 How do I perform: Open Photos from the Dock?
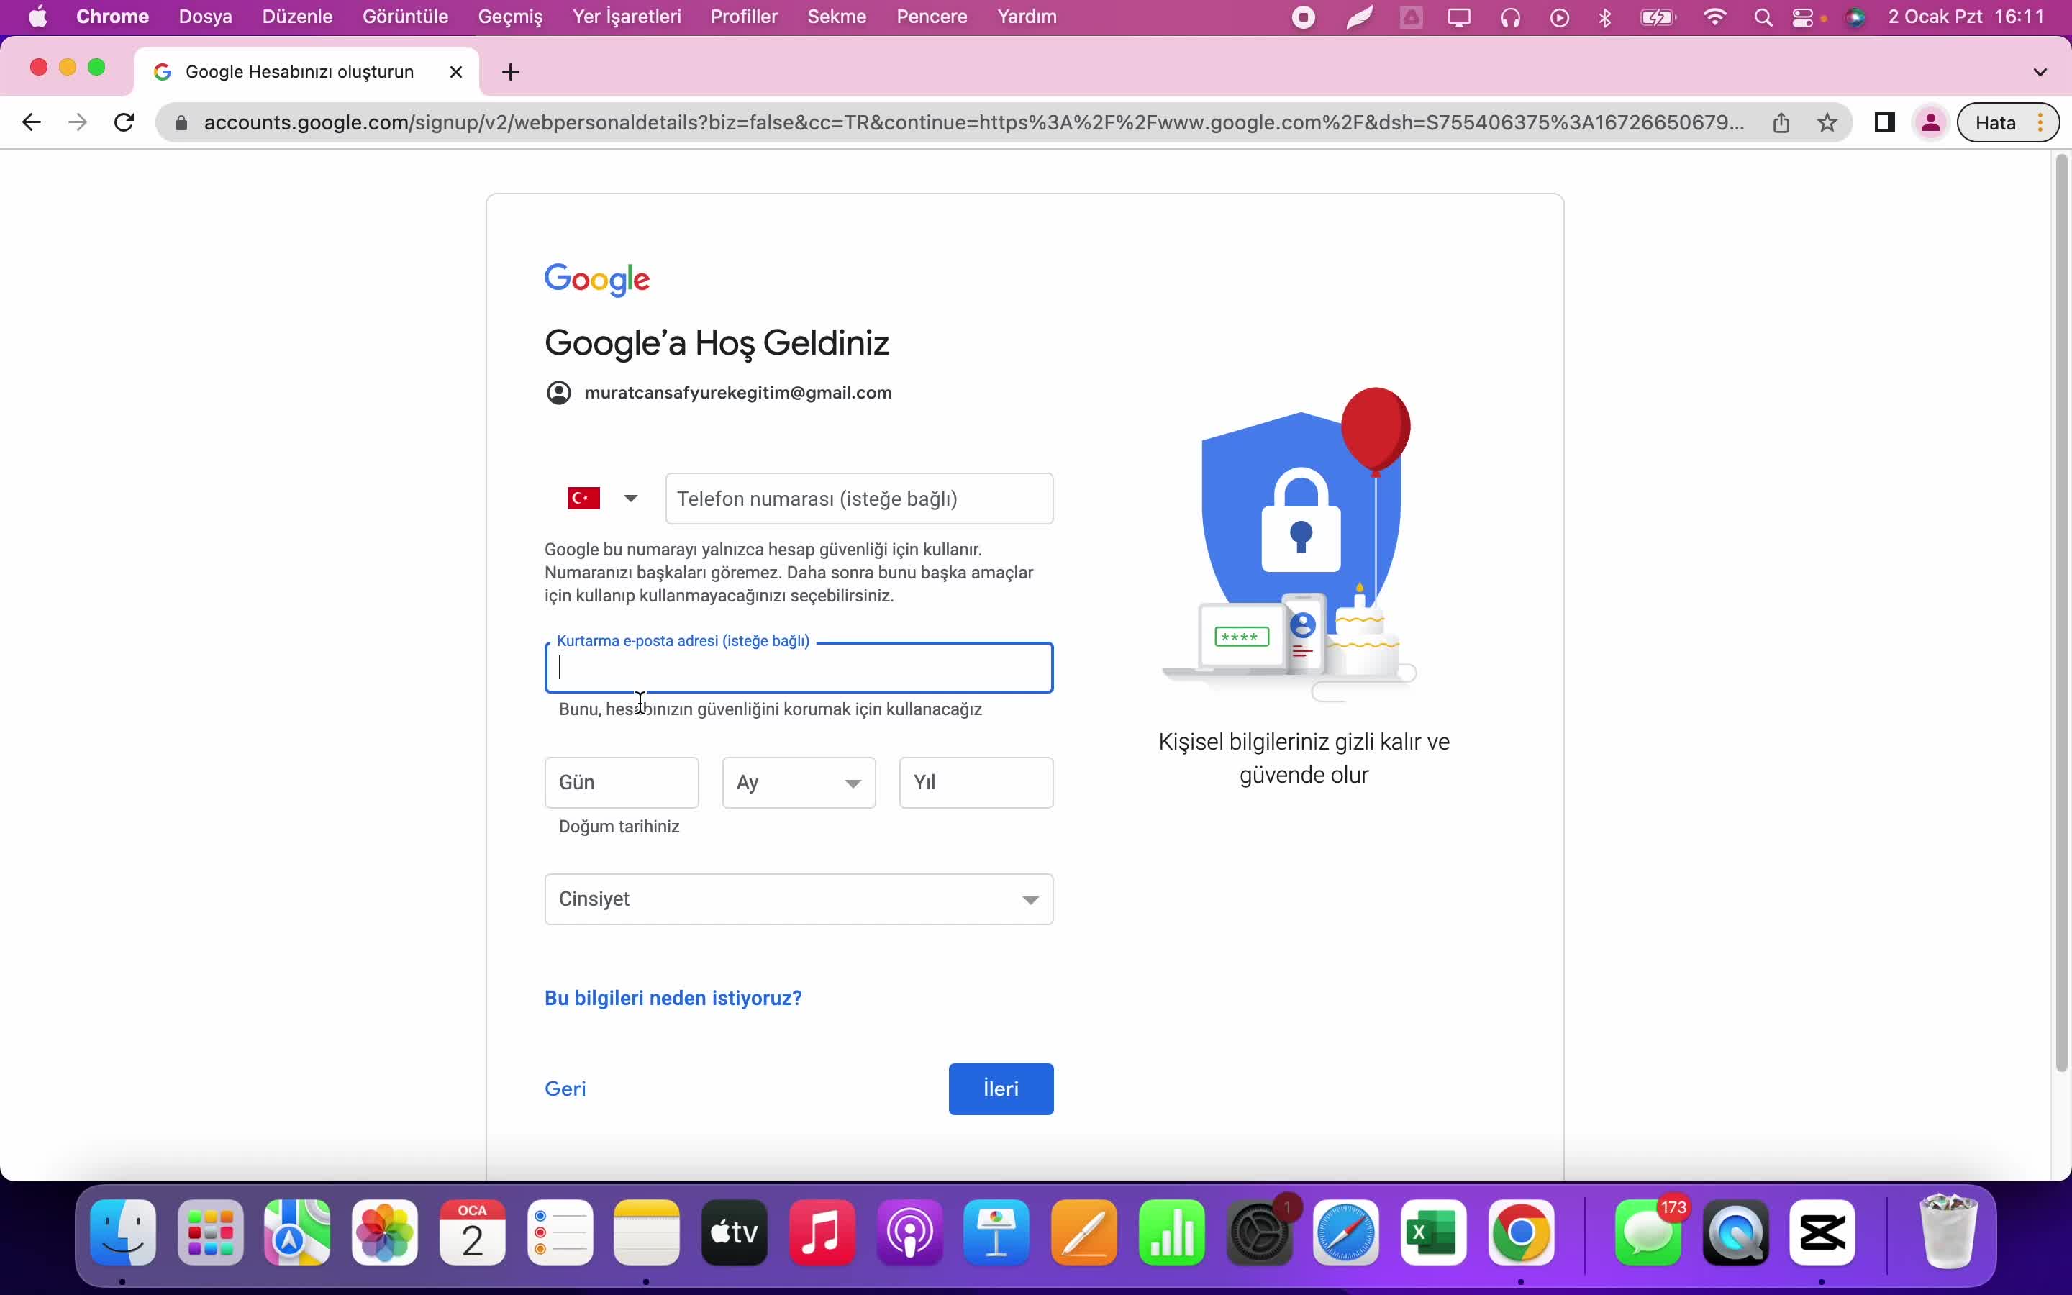click(384, 1233)
